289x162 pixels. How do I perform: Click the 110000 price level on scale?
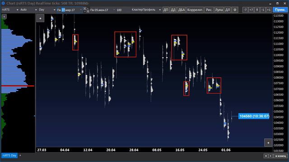click(279, 55)
